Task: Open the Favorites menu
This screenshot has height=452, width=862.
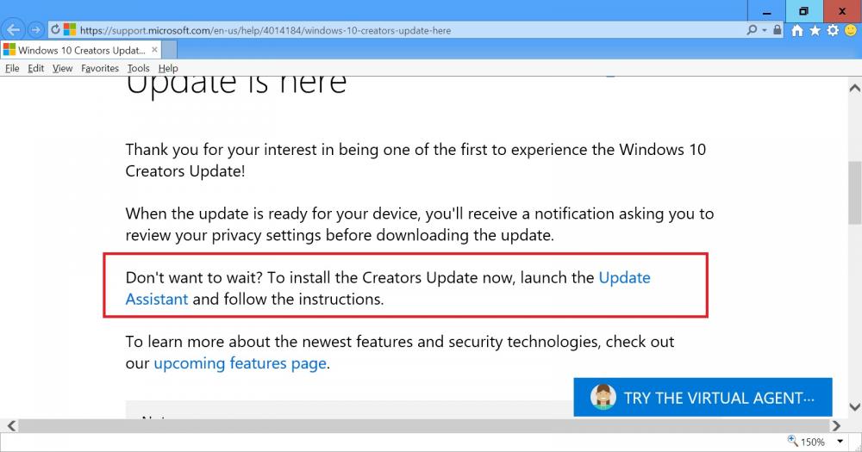Action: (x=100, y=68)
